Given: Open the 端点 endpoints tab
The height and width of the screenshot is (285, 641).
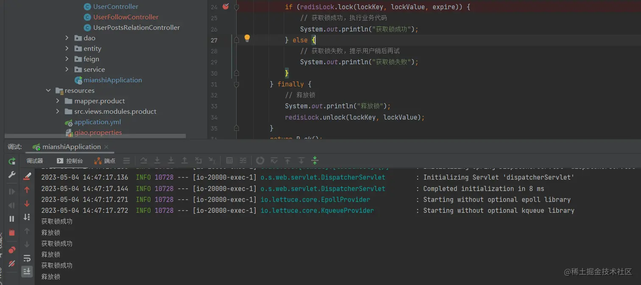Looking at the screenshot, I should [105, 161].
